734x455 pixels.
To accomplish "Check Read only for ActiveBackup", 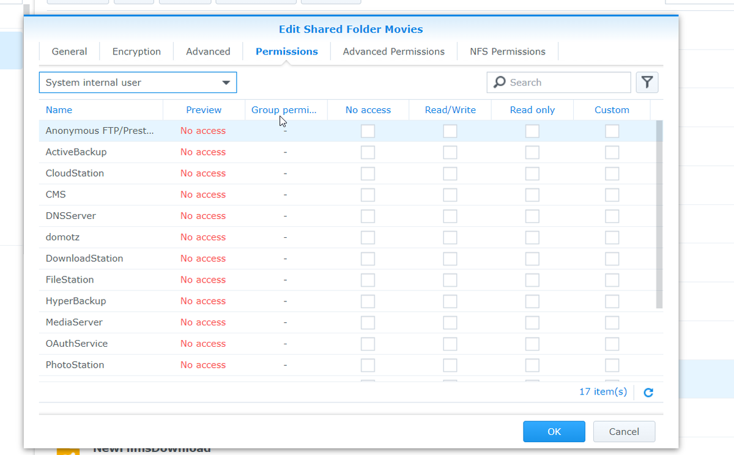I will click(532, 152).
